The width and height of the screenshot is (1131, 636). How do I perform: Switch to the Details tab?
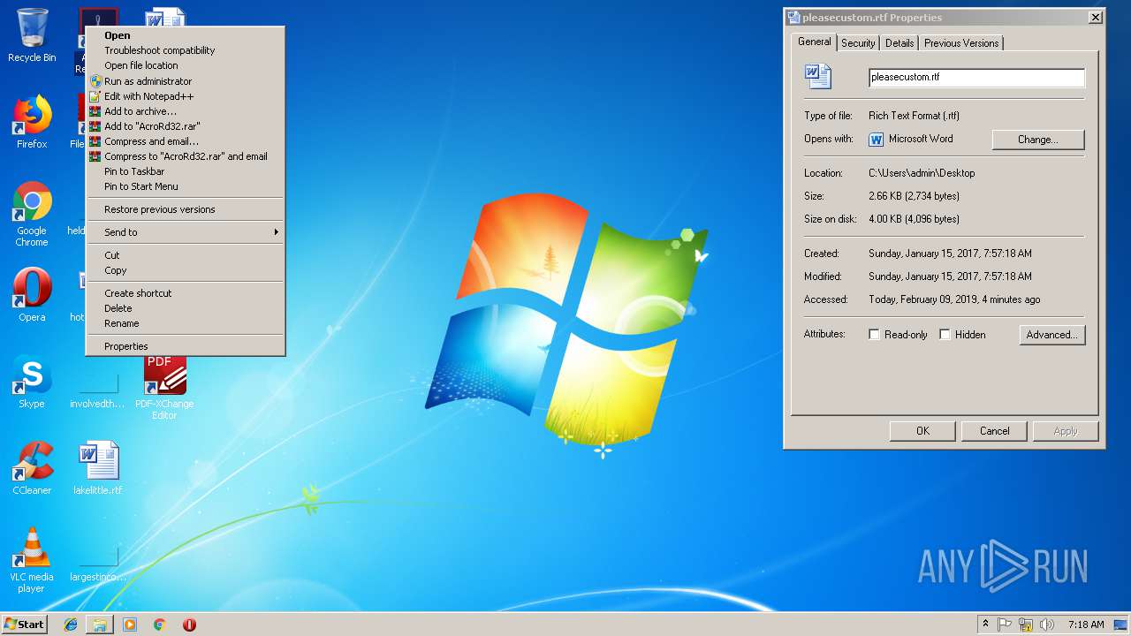tap(899, 42)
